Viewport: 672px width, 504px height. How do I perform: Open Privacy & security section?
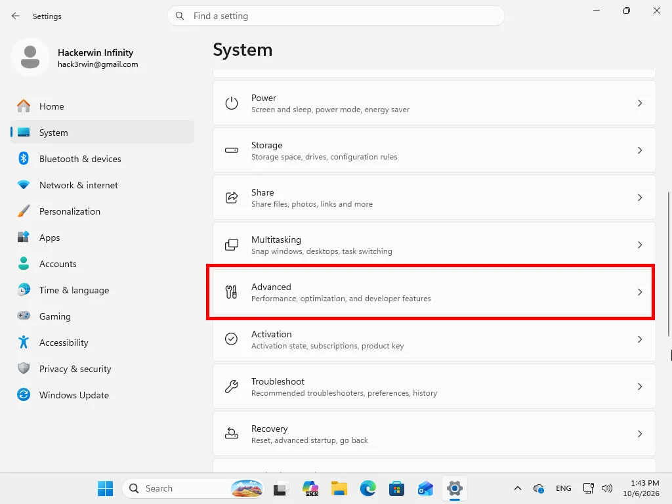102,368
